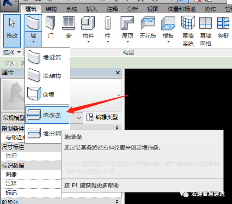Viewport: 232px width, 204px height.
Task: Choose 墙:分隔 from the wall menu
Action: click(x=43, y=133)
